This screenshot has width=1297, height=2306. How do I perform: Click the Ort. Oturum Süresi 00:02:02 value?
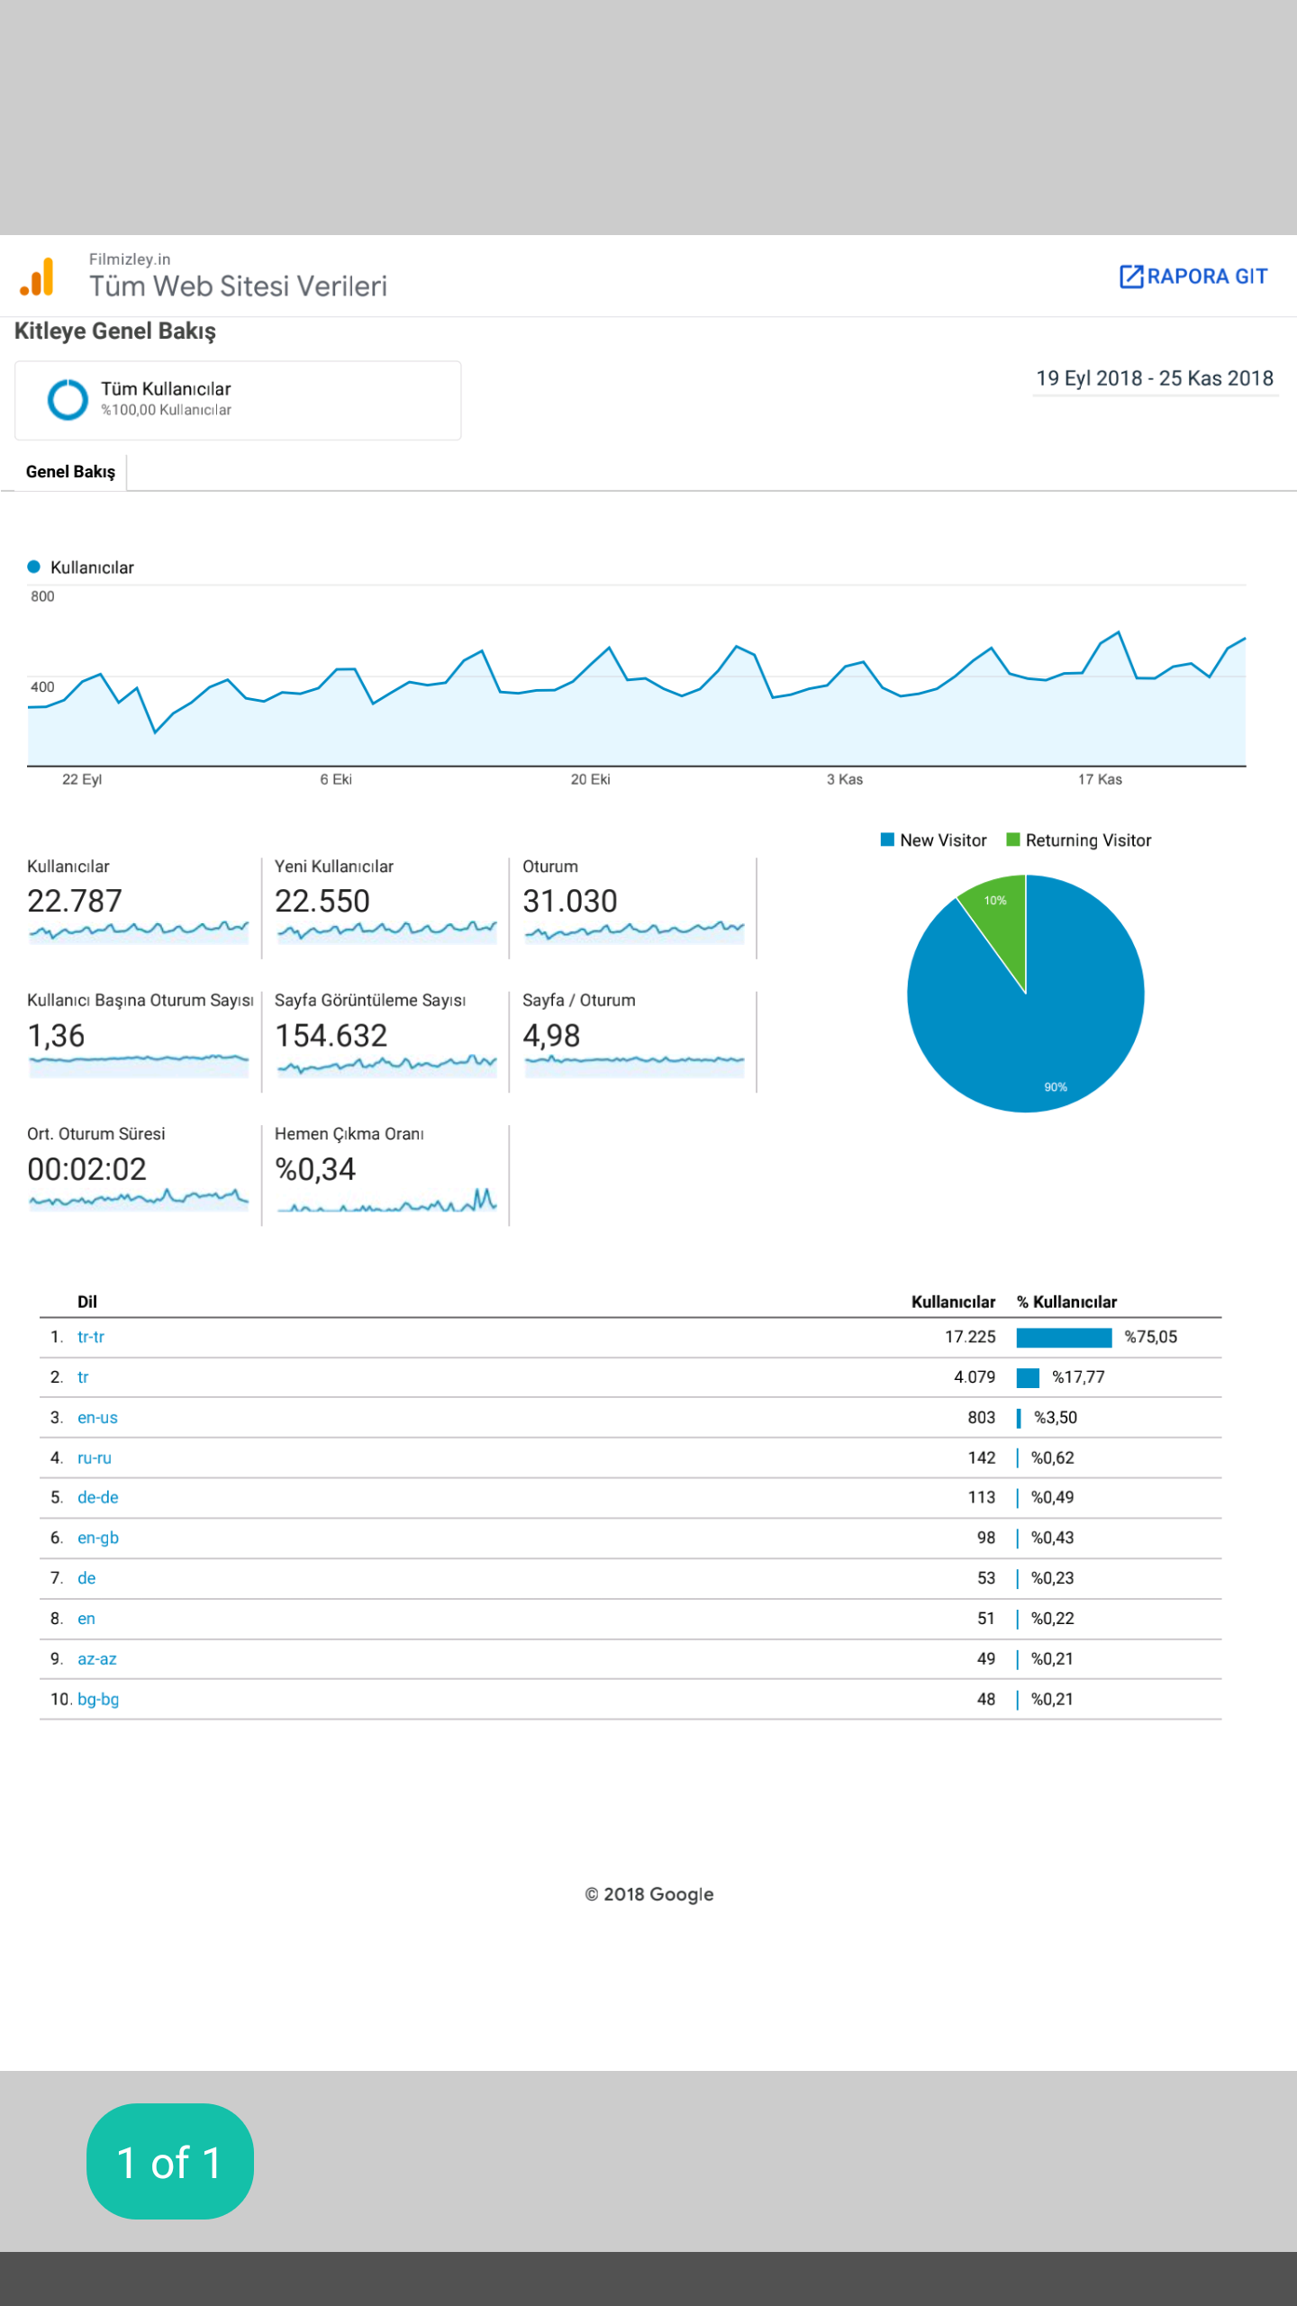pyautogui.click(x=86, y=1169)
